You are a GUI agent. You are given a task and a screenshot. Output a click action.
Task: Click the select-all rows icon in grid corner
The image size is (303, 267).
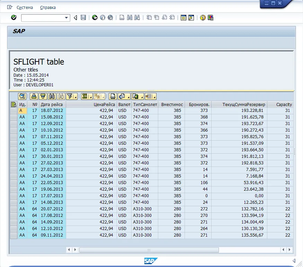click(14, 105)
